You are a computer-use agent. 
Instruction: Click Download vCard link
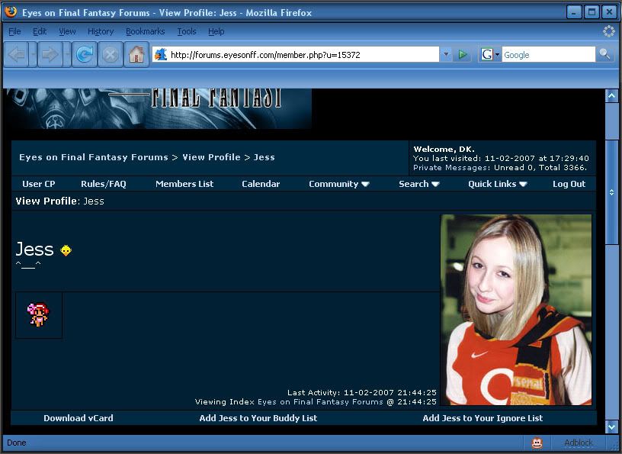[x=79, y=418]
